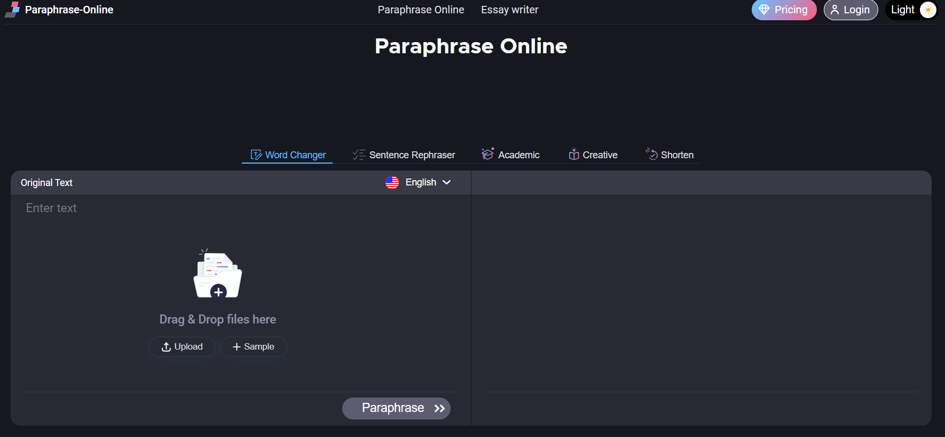Open the Paraphrase-Online home link text

[69, 10]
